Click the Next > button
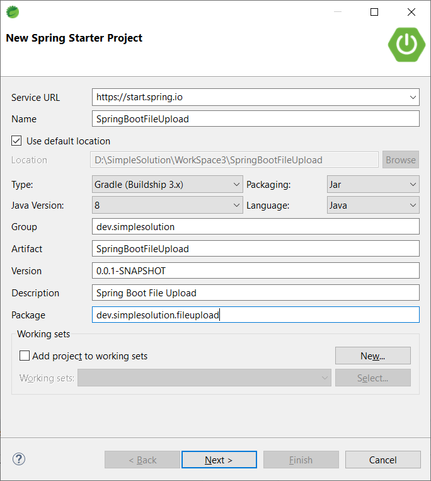 coord(219,460)
